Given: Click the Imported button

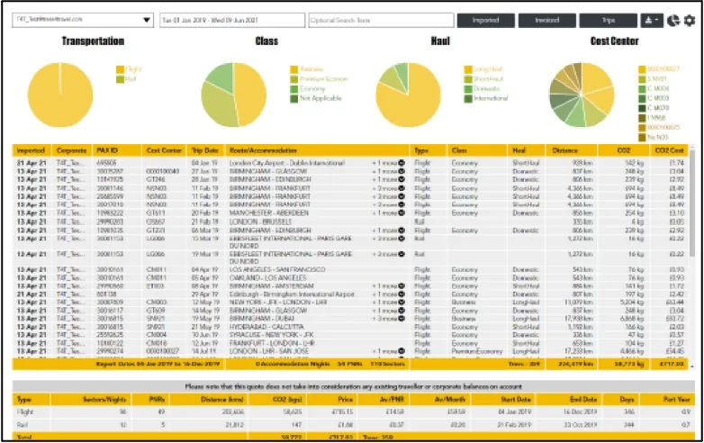Looking at the screenshot, I should coord(486,20).
